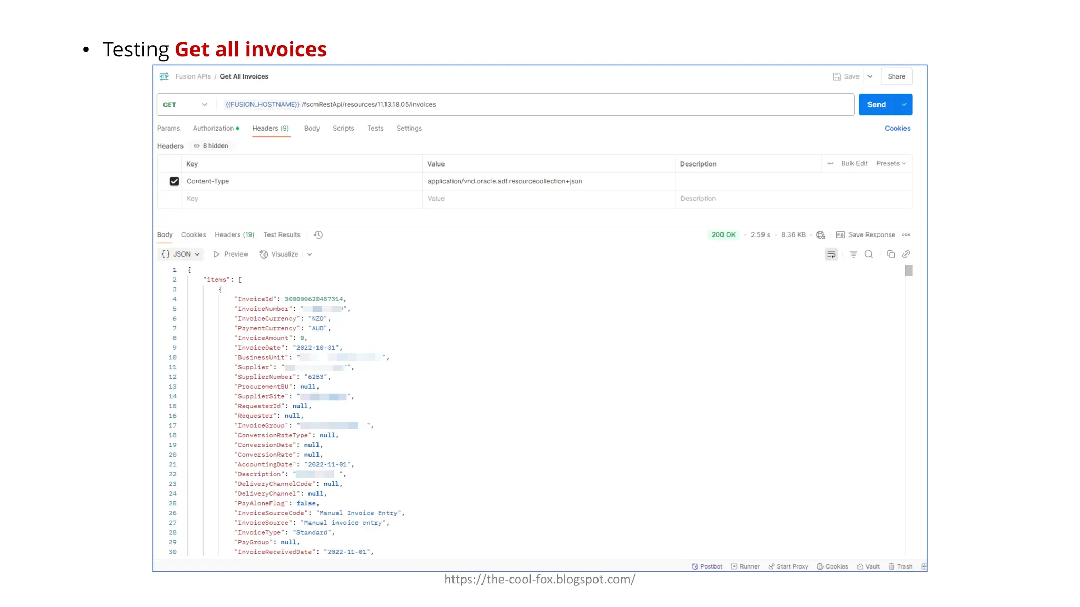Viewport: 1080px width, 607px height.
Task: Click the empty Description input cell
Action: point(794,199)
